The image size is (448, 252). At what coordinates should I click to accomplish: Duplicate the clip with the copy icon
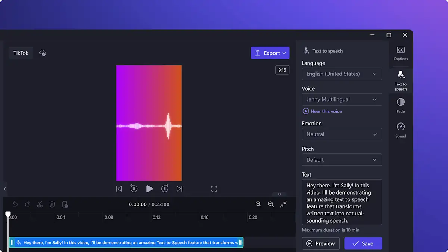[x=65, y=204]
